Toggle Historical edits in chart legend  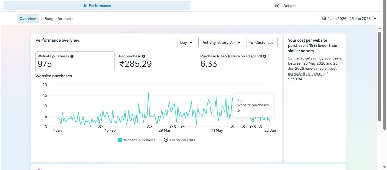(179, 140)
